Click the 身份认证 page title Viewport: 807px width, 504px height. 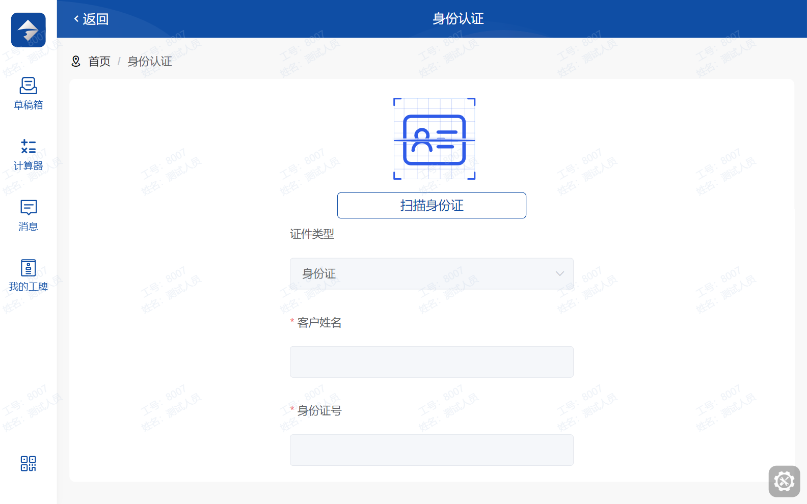(x=458, y=19)
